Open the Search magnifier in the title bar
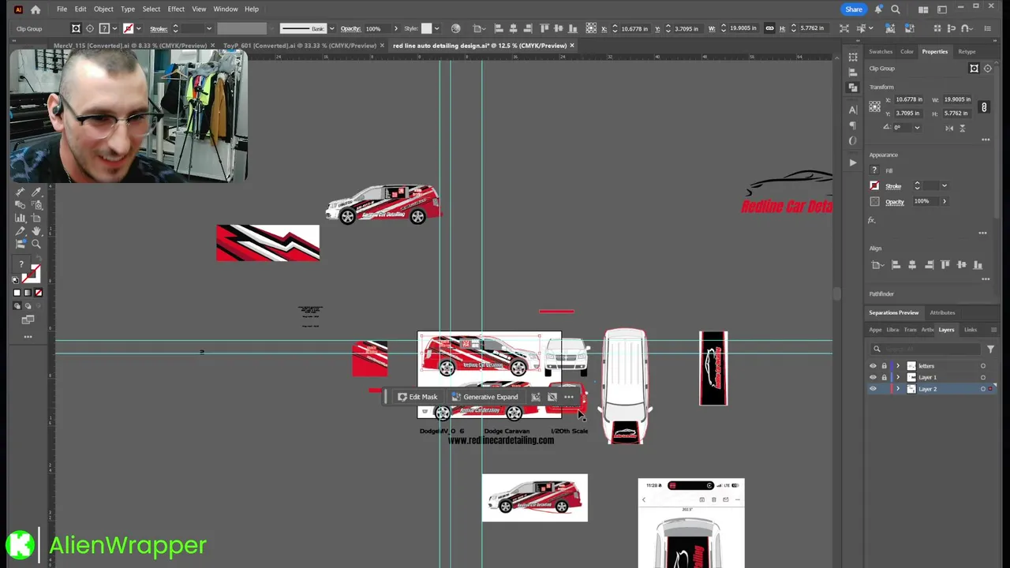 [x=896, y=9]
